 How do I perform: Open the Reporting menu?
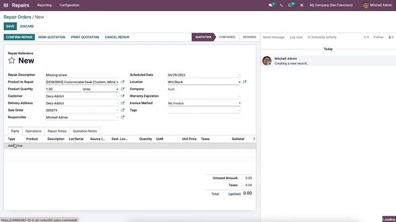[x=44, y=5]
